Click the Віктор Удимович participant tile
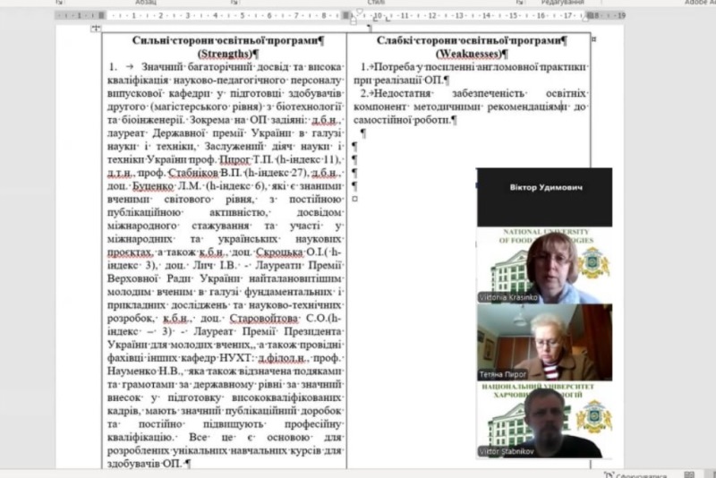The width and height of the screenshot is (716, 478). 544,197
